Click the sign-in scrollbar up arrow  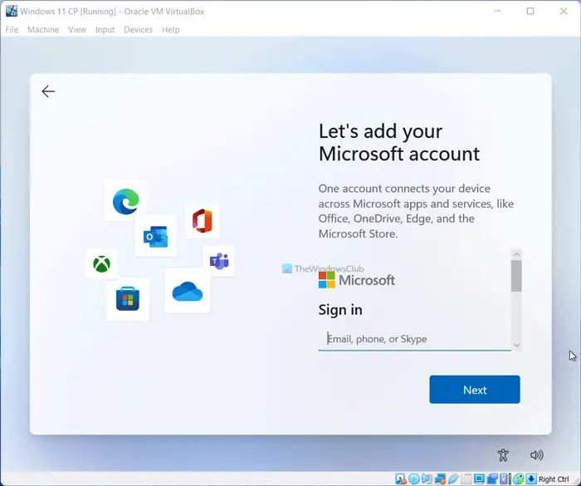[x=516, y=254]
